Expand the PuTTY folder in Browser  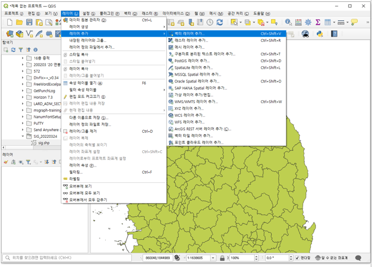[x=23, y=123]
